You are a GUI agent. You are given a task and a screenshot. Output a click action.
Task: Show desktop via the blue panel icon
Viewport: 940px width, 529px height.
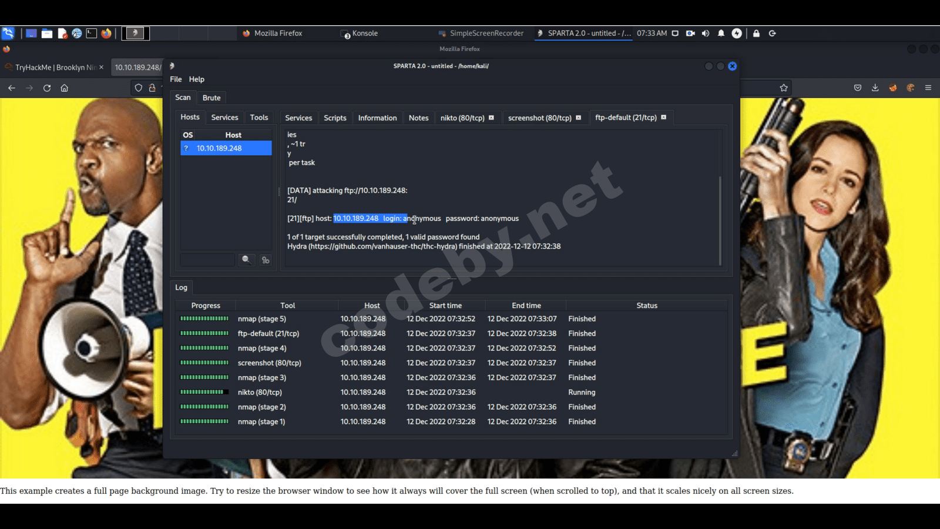click(32, 34)
